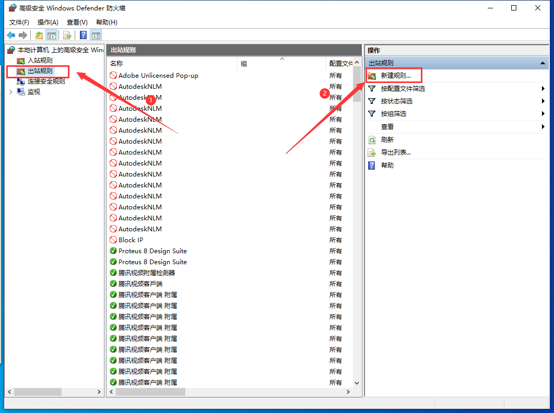Click the Export List toolbar icon
This screenshot has width=554, height=413.
click(67, 35)
